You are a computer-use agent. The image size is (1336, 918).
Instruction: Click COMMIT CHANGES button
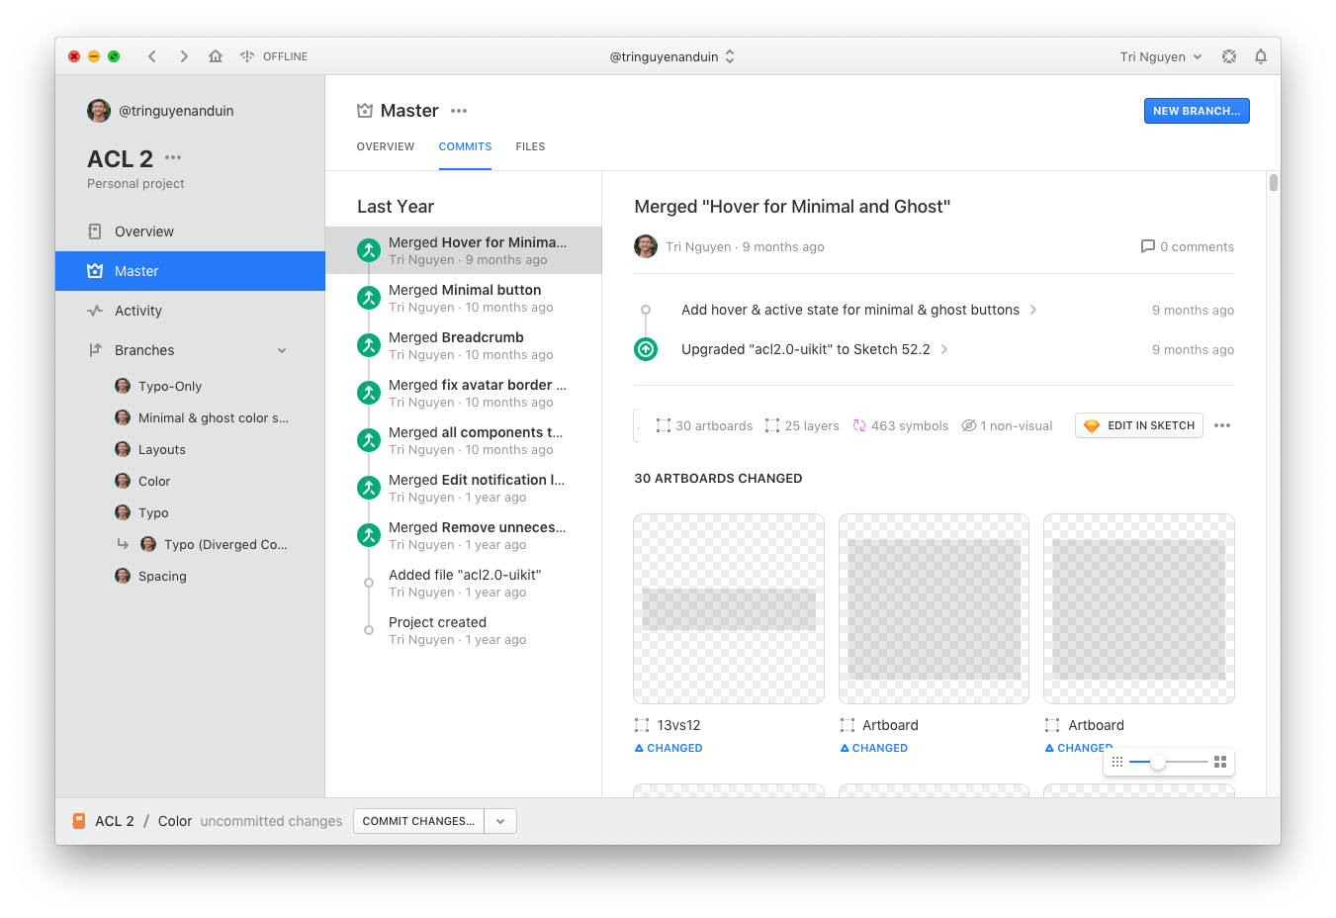pyautogui.click(x=418, y=821)
